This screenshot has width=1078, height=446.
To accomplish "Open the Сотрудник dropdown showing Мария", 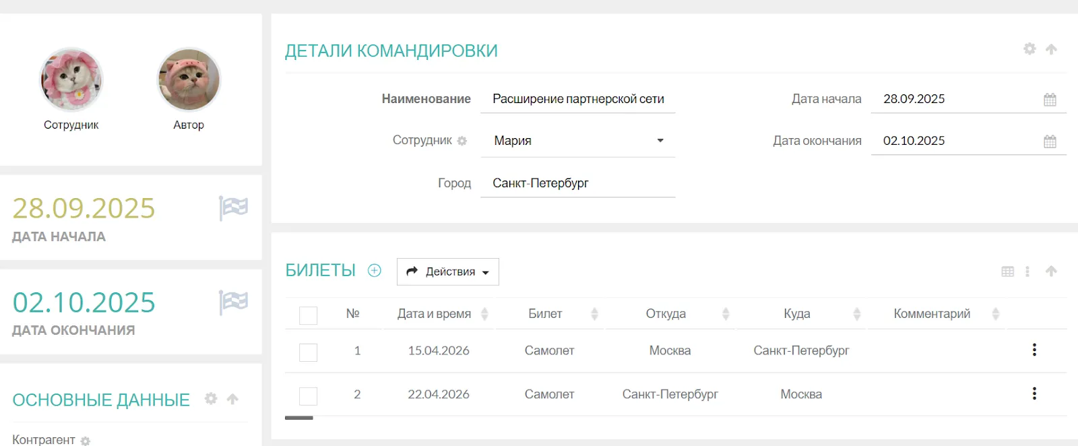I will tap(577, 141).
